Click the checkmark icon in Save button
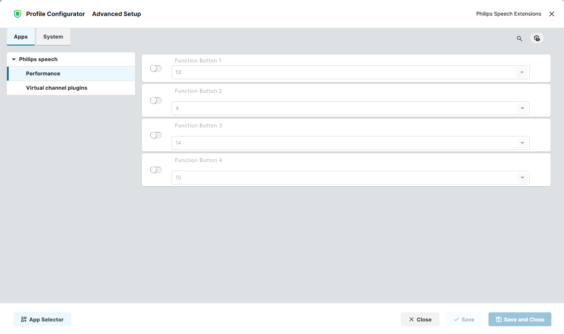Image resolution: width=564 pixels, height=334 pixels. click(456, 319)
